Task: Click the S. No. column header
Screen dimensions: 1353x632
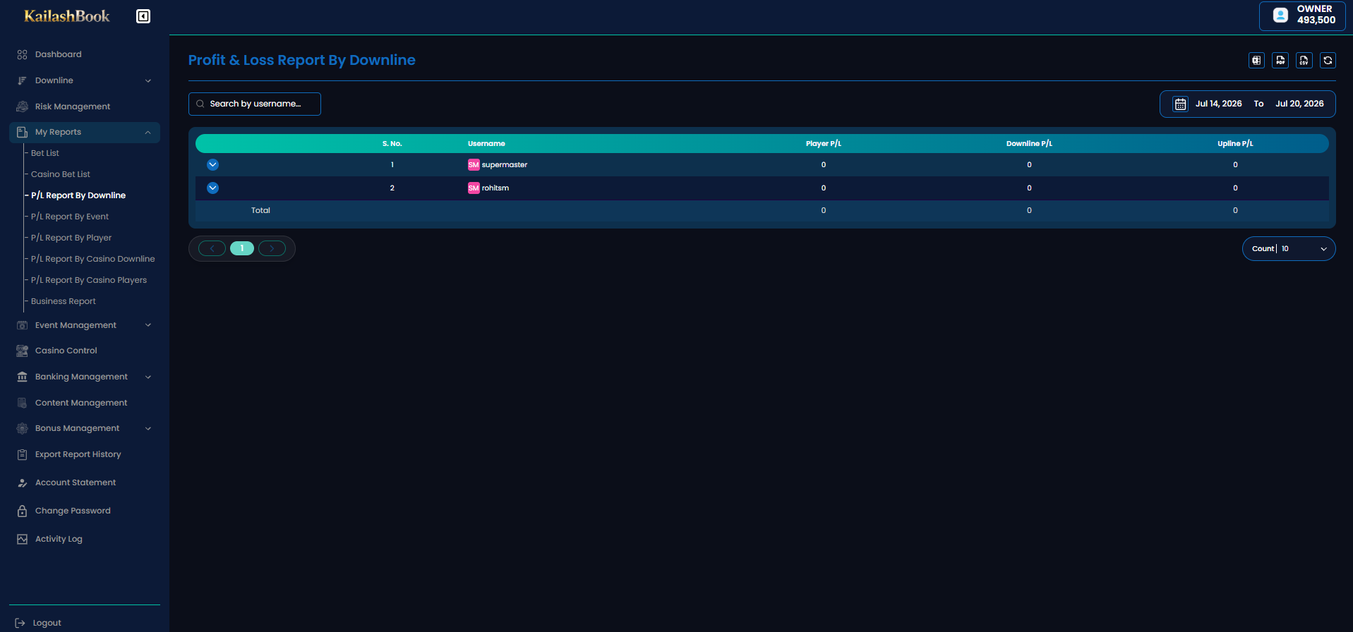Action: (x=392, y=144)
